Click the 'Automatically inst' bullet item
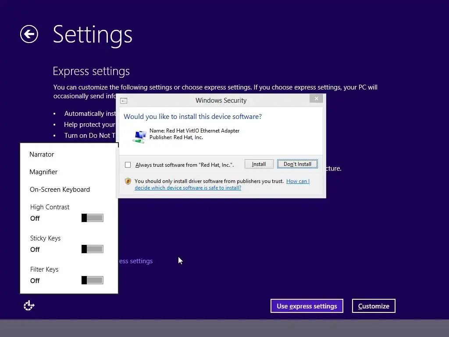449x337 pixels. 90,114
